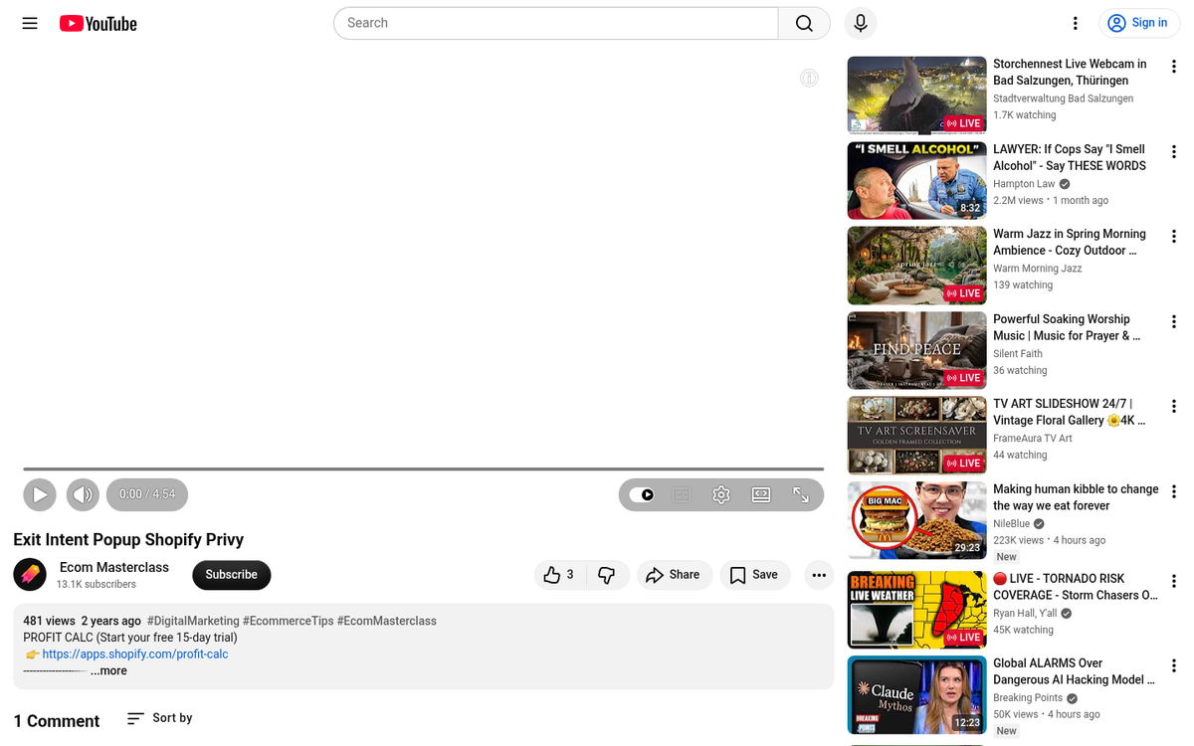Mute the video volume

click(82, 494)
